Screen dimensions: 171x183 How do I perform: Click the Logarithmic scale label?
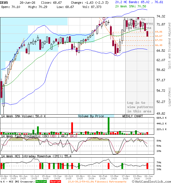click(169, 97)
